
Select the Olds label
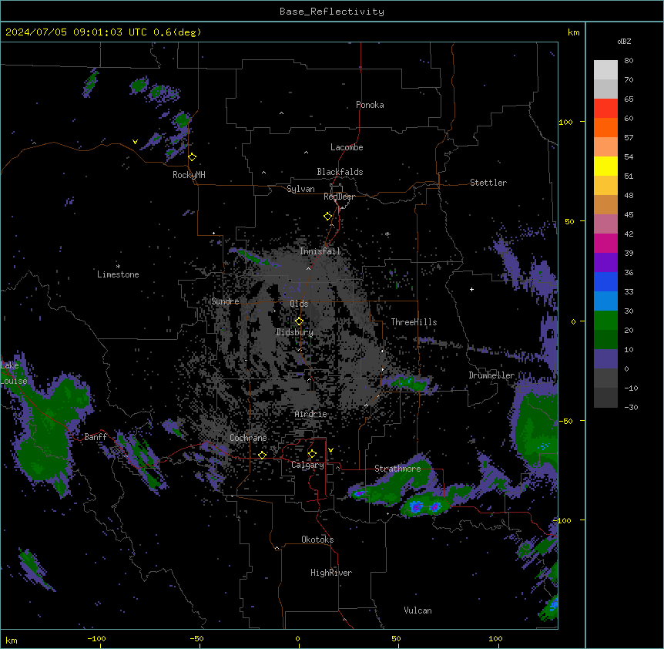coord(299,304)
